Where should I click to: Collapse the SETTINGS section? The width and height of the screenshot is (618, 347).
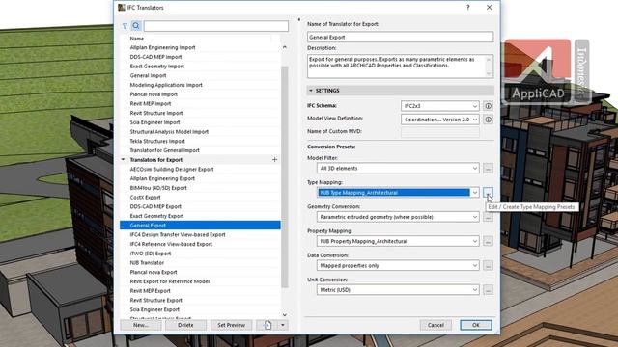(311, 91)
